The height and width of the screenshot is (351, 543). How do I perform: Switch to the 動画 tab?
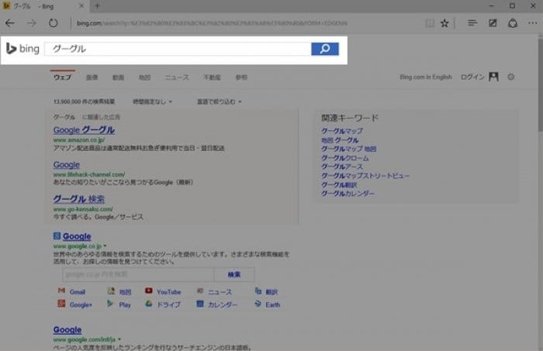[118, 77]
